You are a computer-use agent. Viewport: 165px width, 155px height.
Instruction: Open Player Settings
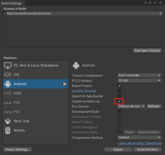coord(18,150)
